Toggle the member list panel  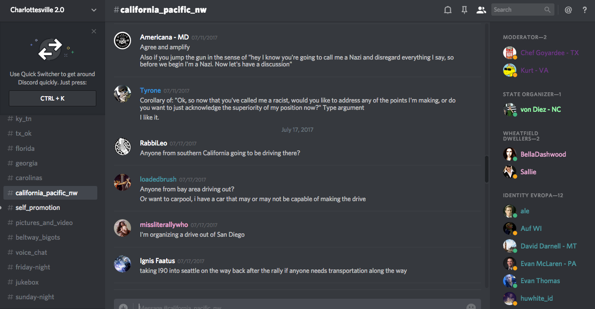pyautogui.click(x=481, y=10)
